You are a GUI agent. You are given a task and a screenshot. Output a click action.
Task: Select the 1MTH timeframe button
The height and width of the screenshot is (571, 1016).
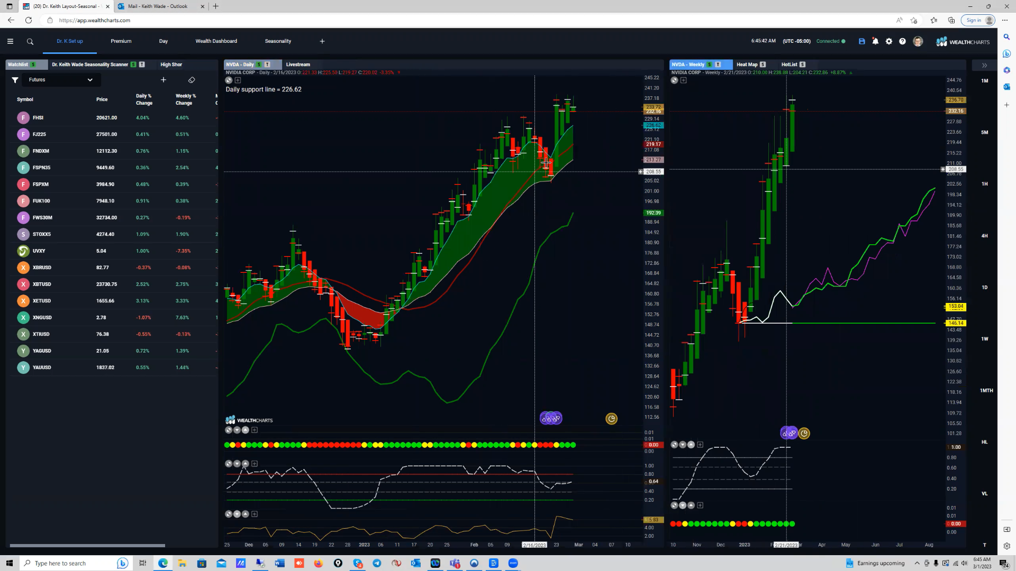tap(986, 391)
